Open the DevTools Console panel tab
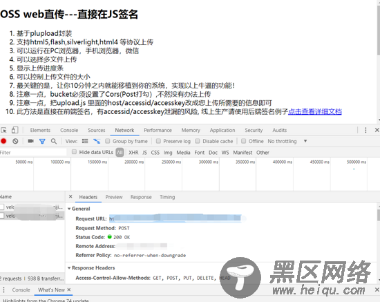Screen dimensions: 380x302 pos(69,130)
